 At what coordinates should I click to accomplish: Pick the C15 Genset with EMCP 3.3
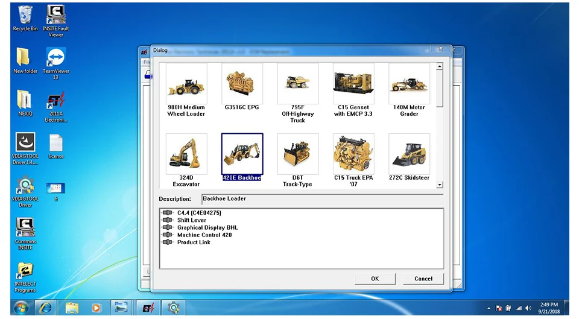click(x=354, y=83)
